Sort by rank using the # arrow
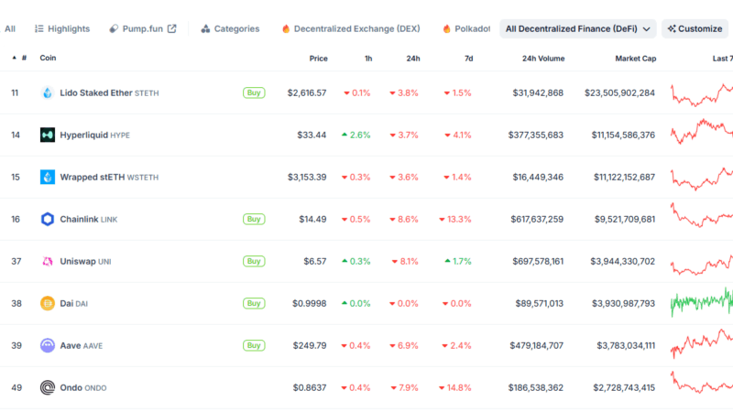Image resolution: width=733 pixels, height=412 pixels. [x=15, y=58]
